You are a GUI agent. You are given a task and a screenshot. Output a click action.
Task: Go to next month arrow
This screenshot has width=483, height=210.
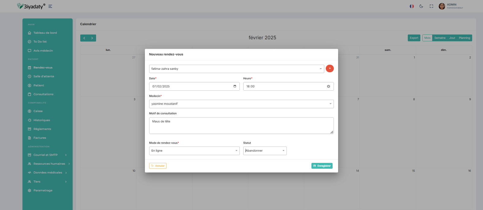coord(92,38)
